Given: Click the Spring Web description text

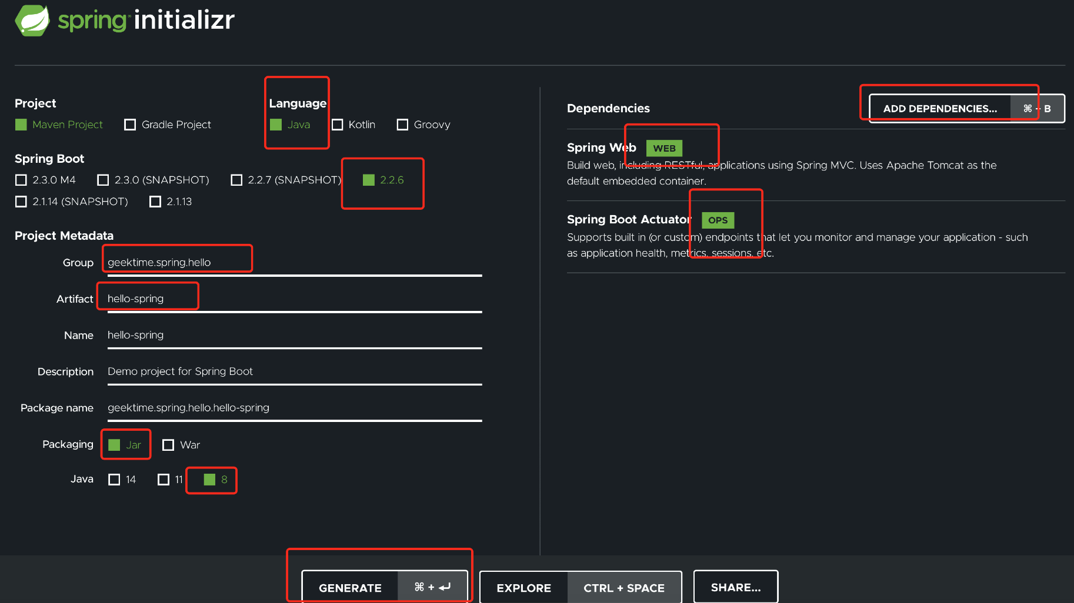Looking at the screenshot, I should [x=782, y=173].
